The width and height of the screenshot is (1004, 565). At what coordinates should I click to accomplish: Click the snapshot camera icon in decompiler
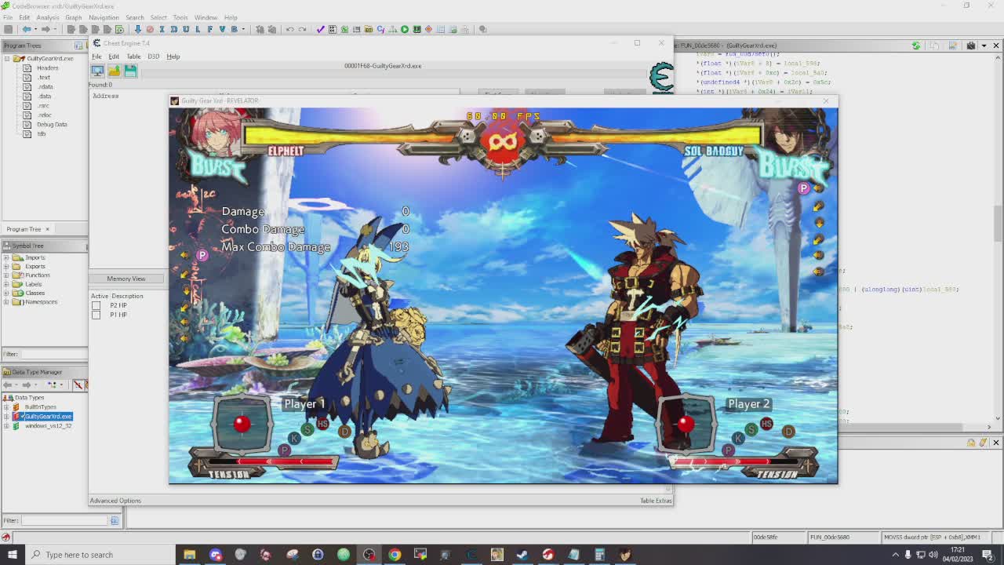pyautogui.click(x=970, y=46)
